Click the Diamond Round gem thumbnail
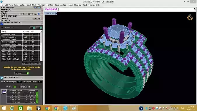197x111 pixels. pyautogui.click(x=4, y=92)
